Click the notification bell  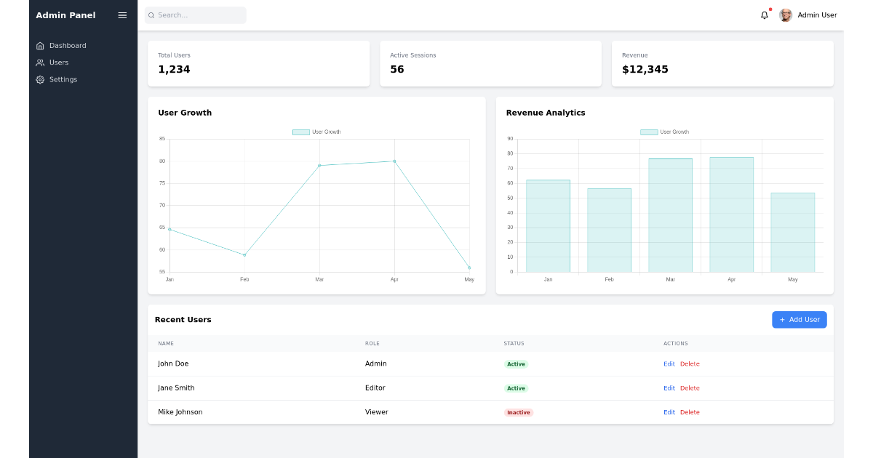[764, 15]
